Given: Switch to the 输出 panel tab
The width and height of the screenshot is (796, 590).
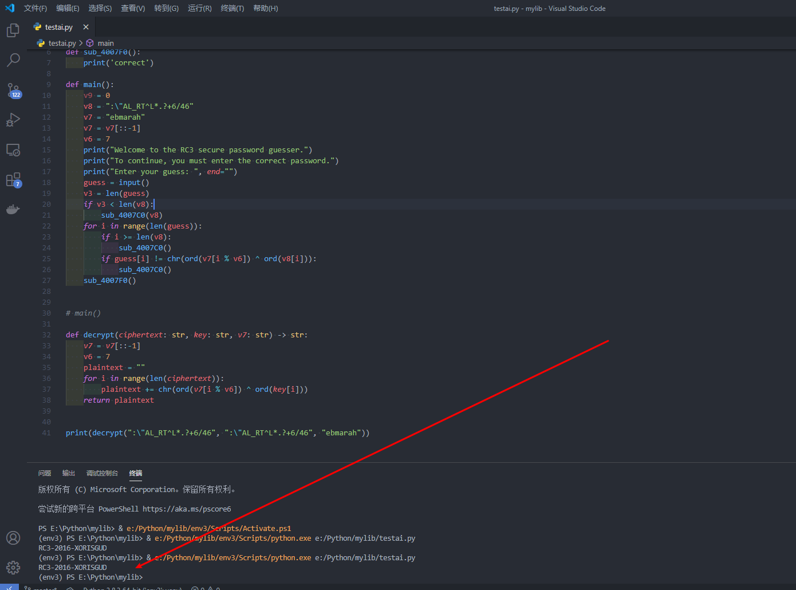Looking at the screenshot, I should [69, 473].
